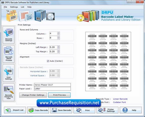Click the CD case icon in the banner
Screen dimensions: 145x117
(50, 17)
